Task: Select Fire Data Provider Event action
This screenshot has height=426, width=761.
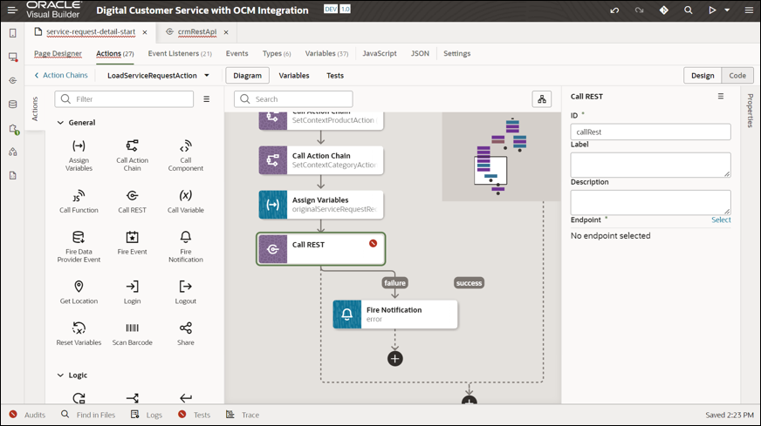Action: click(x=79, y=247)
